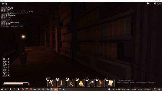The width and height of the screenshot is (162, 91).
Task: Click the circle counter icon
Action: (x=4, y=75)
